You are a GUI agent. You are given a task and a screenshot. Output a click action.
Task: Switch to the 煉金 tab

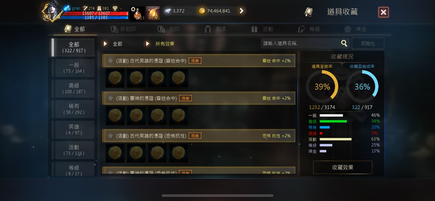pyautogui.click(x=356, y=29)
